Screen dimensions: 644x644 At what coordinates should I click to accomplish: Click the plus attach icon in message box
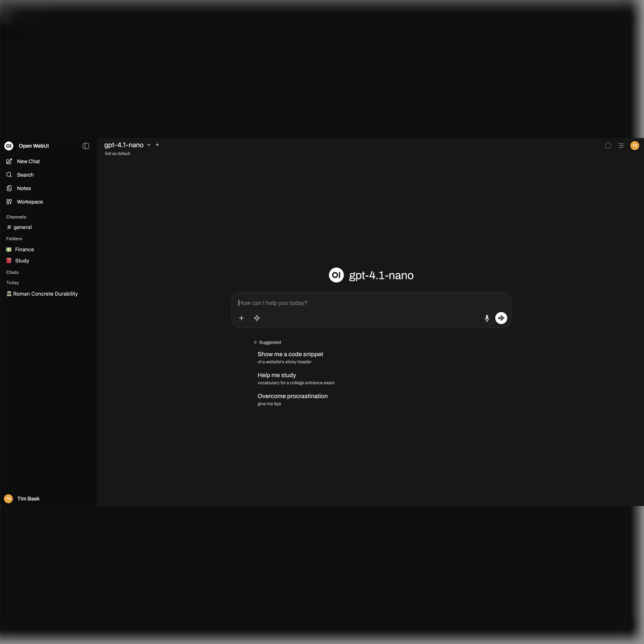241,318
